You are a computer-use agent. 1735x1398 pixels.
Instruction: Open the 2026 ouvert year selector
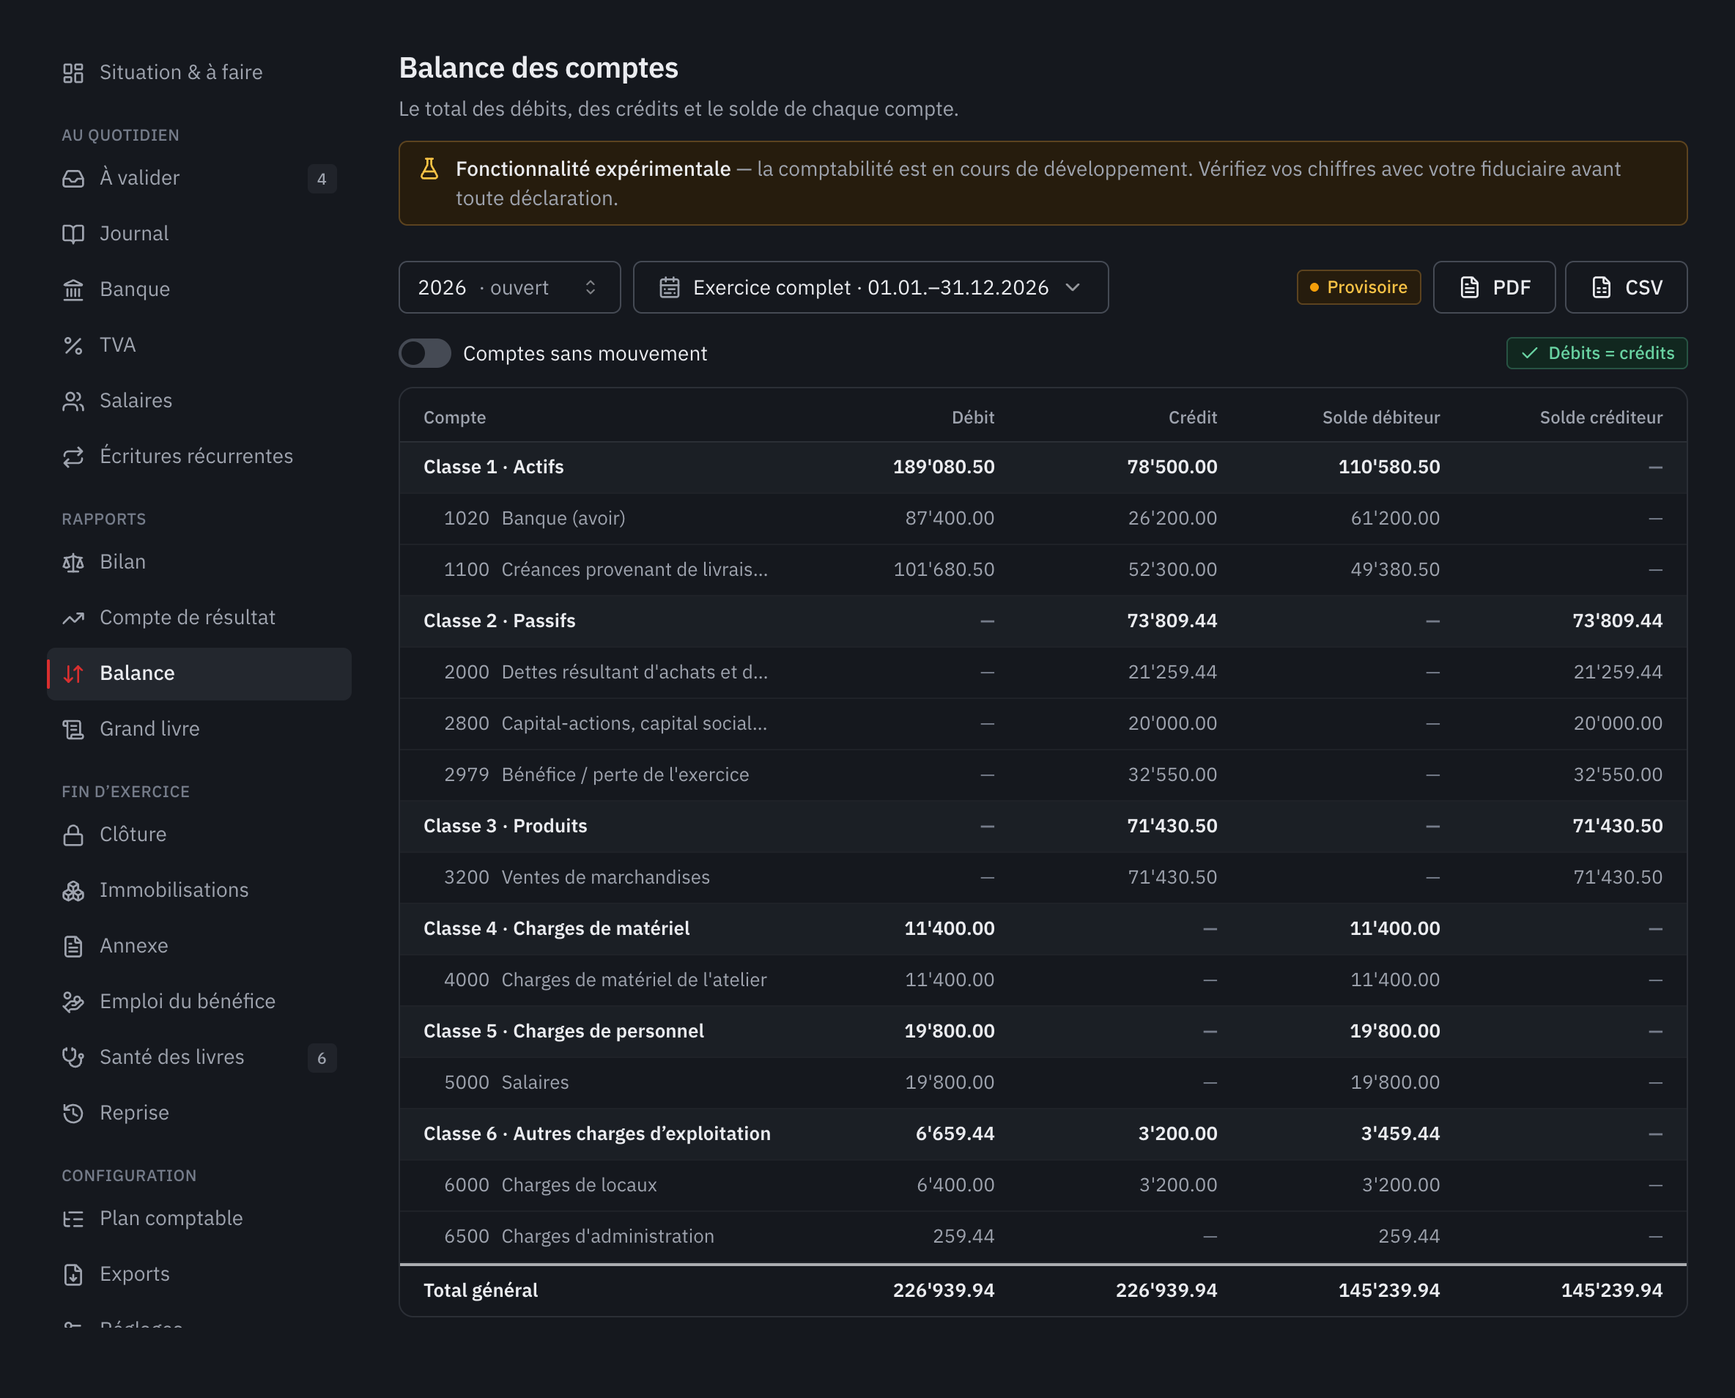coord(510,287)
